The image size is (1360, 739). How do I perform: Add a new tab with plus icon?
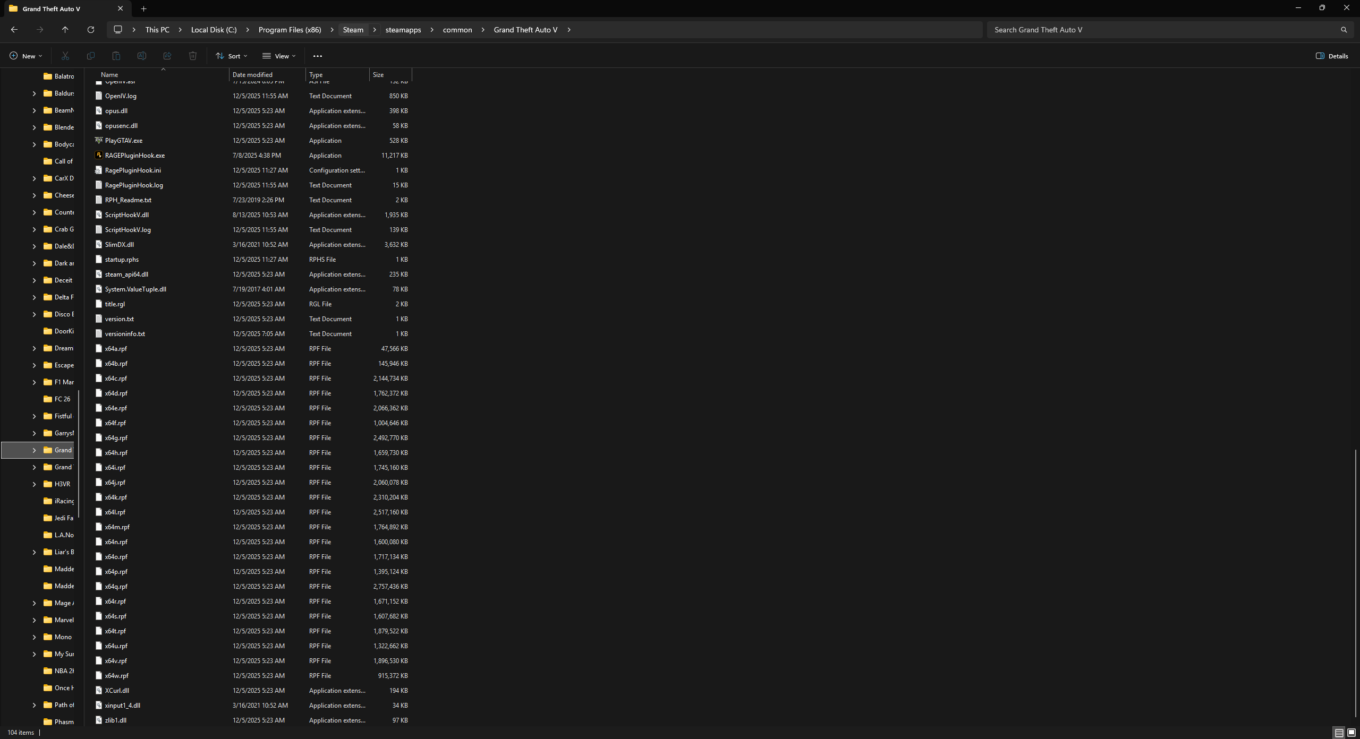click(x=143, y=8)
